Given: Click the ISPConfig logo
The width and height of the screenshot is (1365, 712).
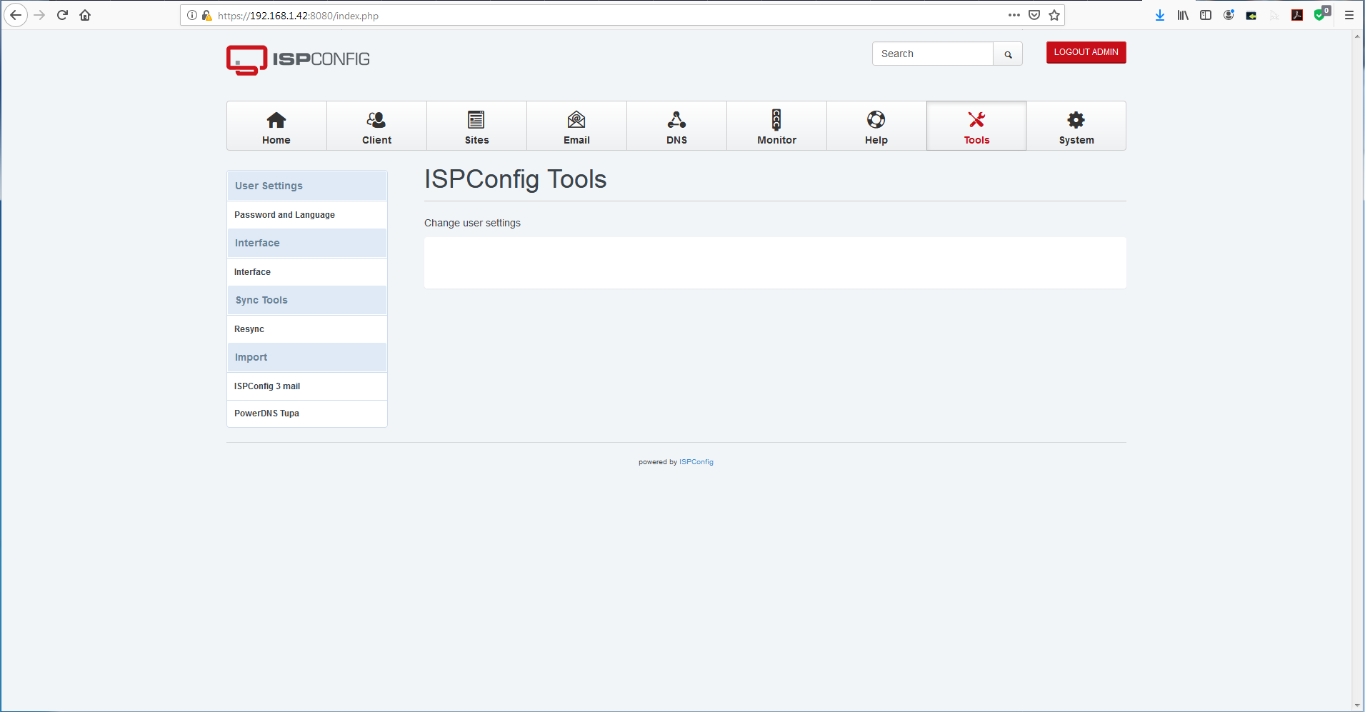Looking at the screenshot, I should tap(298, 60).
